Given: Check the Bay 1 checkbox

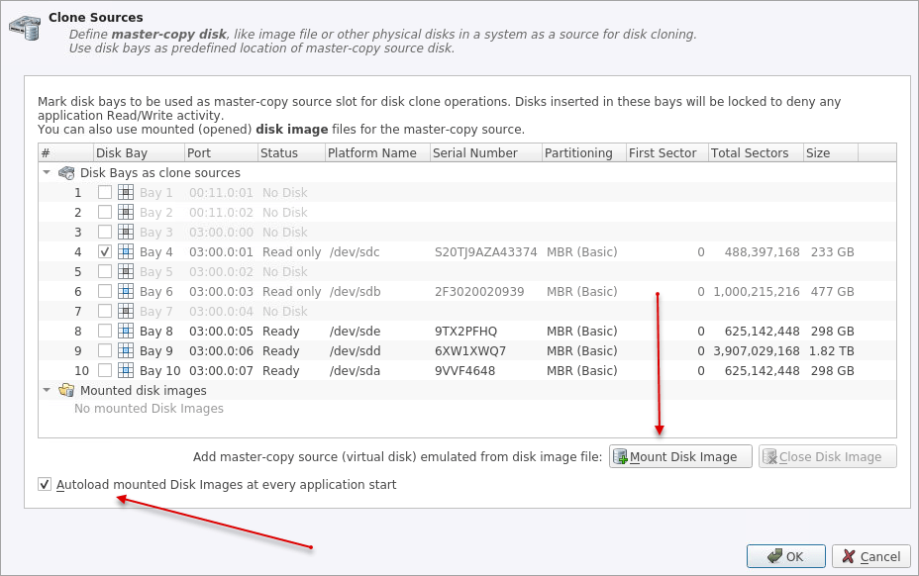Looking at the screenshot, I should point(105,192).
